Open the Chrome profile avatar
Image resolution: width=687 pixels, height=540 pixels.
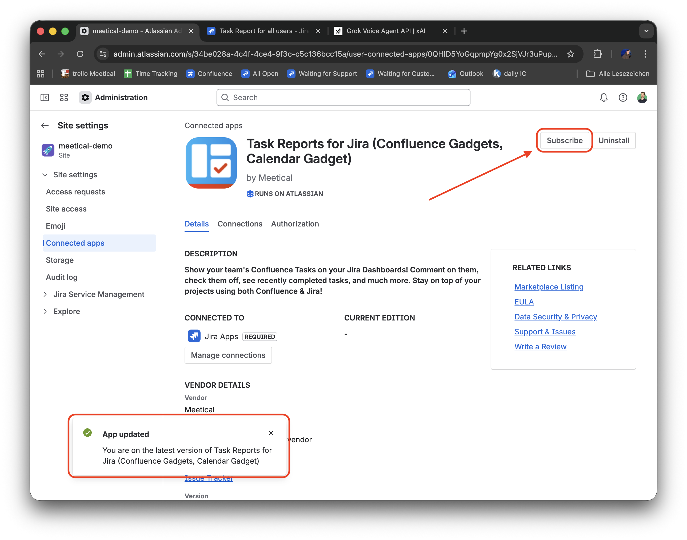tap(626, 54)
